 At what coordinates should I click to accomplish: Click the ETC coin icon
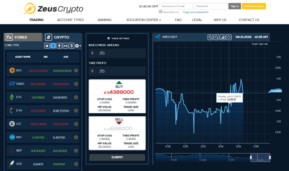tap(12, 97)
